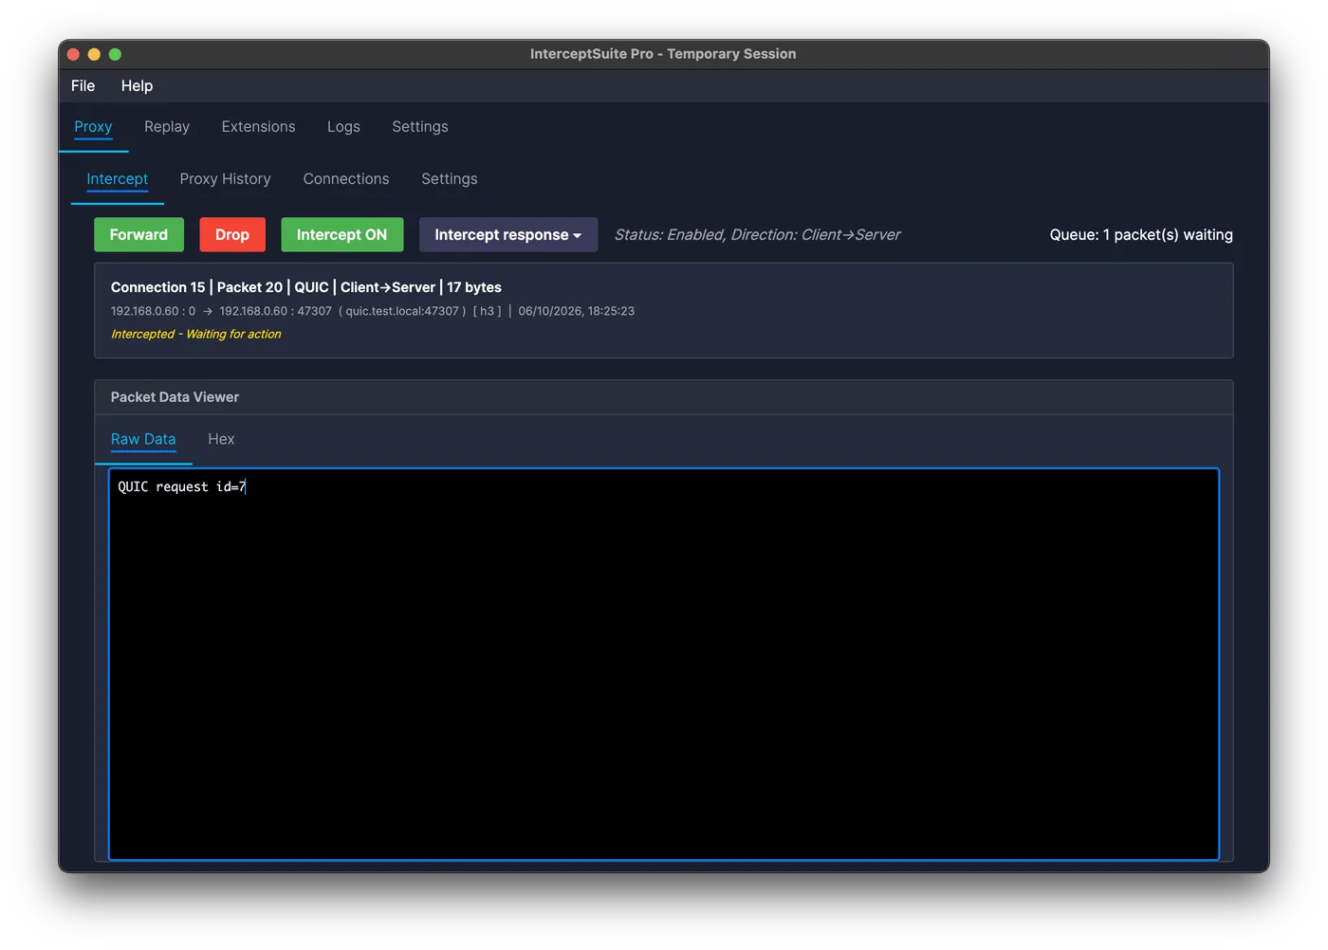Go to the Logs tab
The height and width of the screenshot is (950, 1328).
pos(343,127)
